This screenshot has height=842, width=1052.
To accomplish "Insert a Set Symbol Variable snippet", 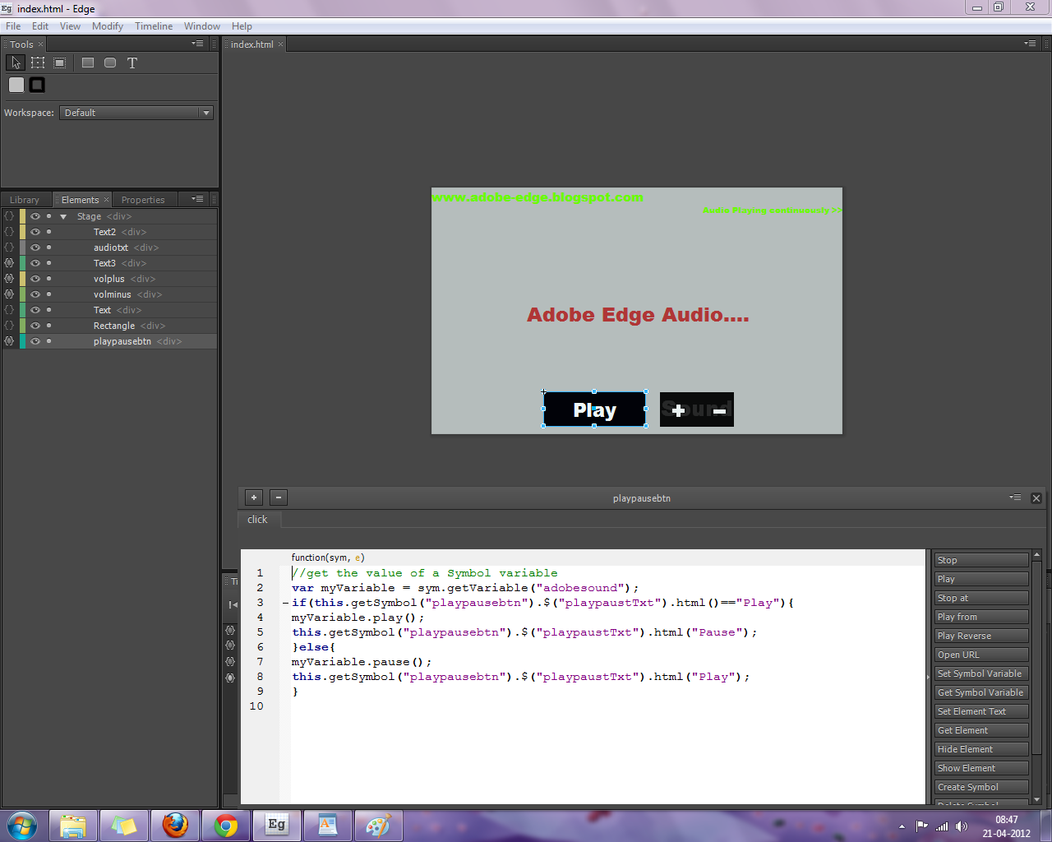I will tap(981, 673).
